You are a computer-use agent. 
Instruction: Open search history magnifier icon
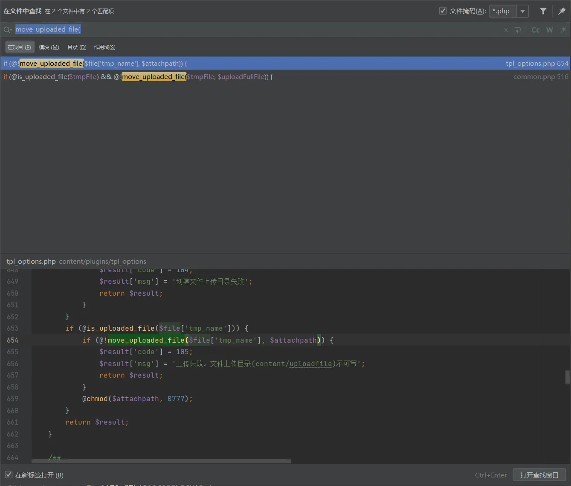tap(8, 30)
